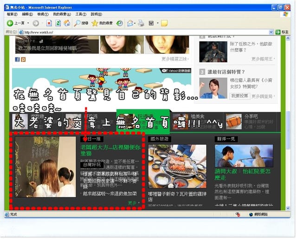297x239 pixels.
Task: Click the yellow note toolbar icon
Action: (x=164, y=23)
